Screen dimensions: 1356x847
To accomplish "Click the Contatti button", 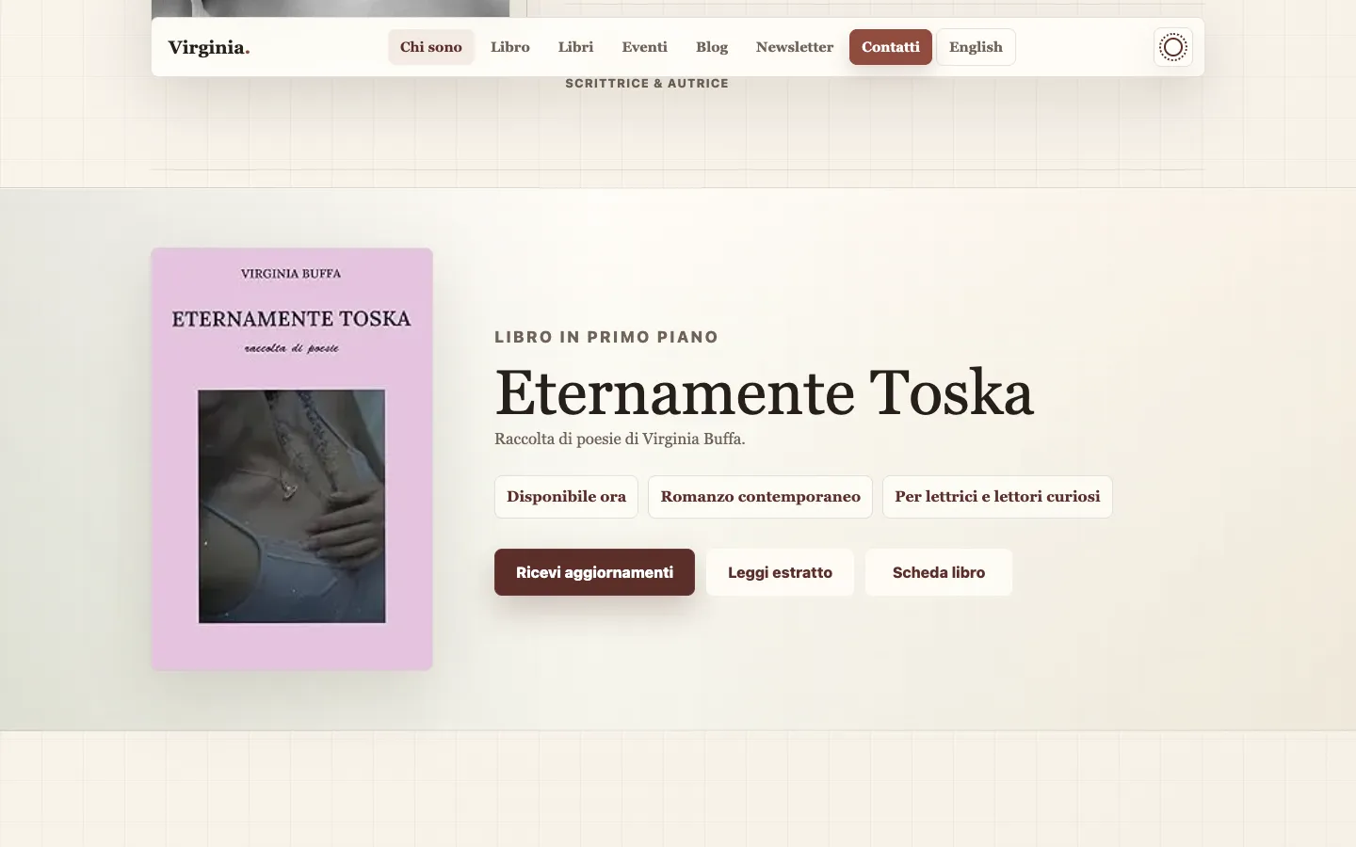I will tap(891, 47).
